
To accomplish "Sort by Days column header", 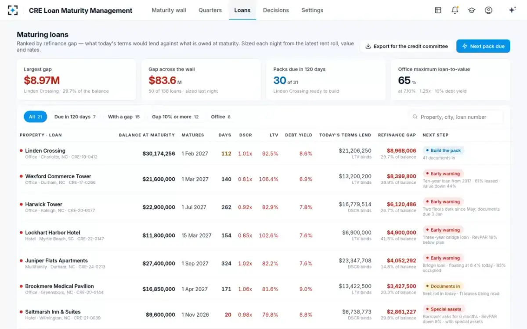I will point(224,135).
